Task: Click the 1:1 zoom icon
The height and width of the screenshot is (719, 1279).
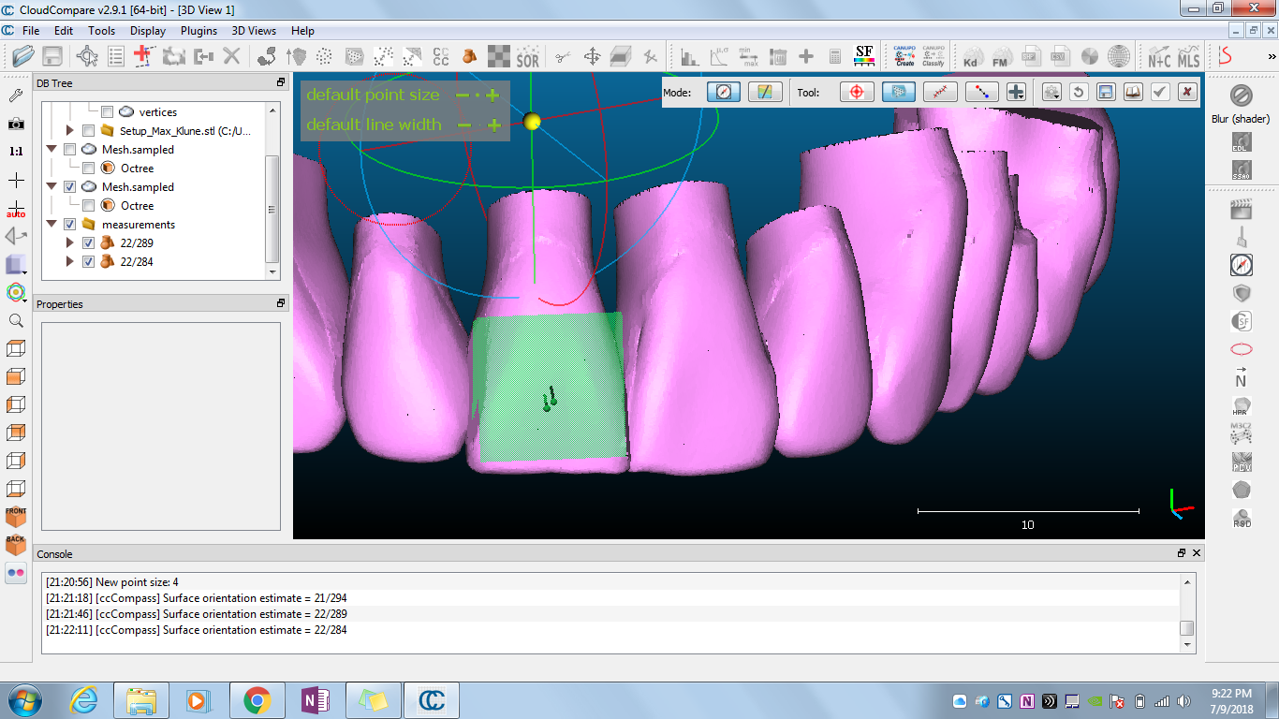Action: [x=16, y=151]
